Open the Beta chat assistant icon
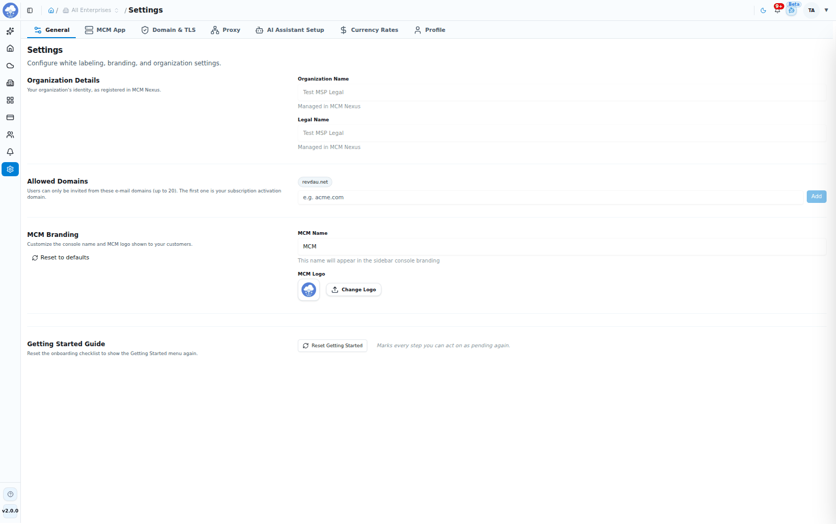836x524 pixels. [x=792, y=9]
